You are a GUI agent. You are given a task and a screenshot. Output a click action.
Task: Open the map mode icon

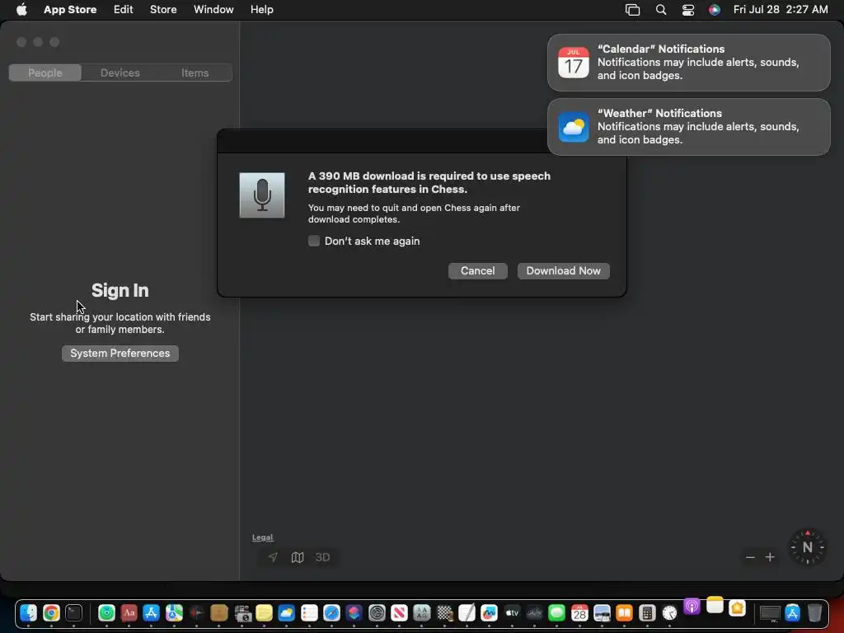(298, 557)
